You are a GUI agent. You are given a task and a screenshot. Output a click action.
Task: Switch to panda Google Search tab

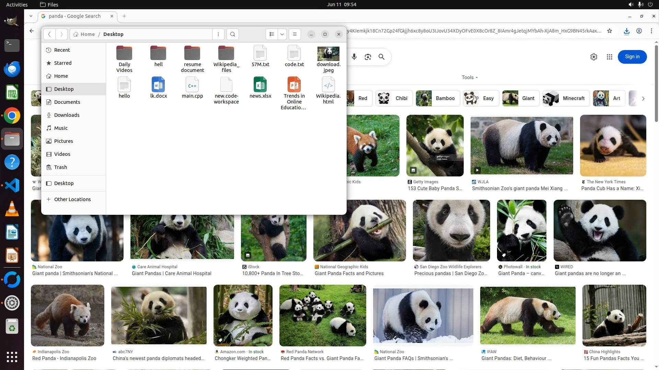click(74, 16)
